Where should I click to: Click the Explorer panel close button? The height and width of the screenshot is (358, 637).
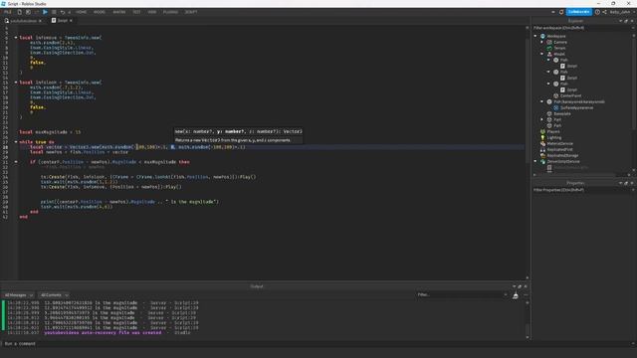click(632, 21)
